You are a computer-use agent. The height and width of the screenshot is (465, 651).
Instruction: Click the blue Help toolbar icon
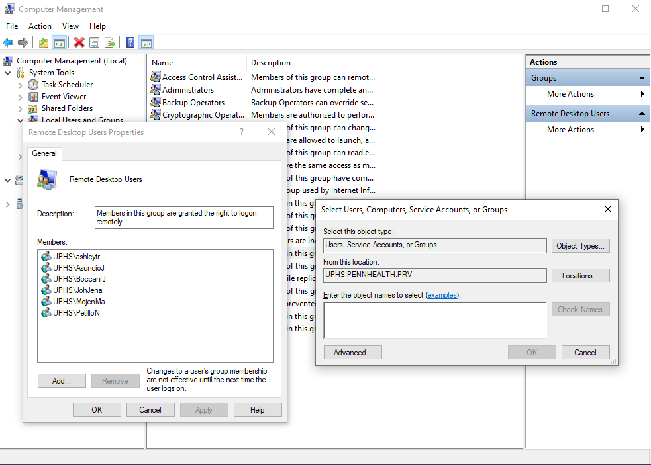(x=130, y=42)
